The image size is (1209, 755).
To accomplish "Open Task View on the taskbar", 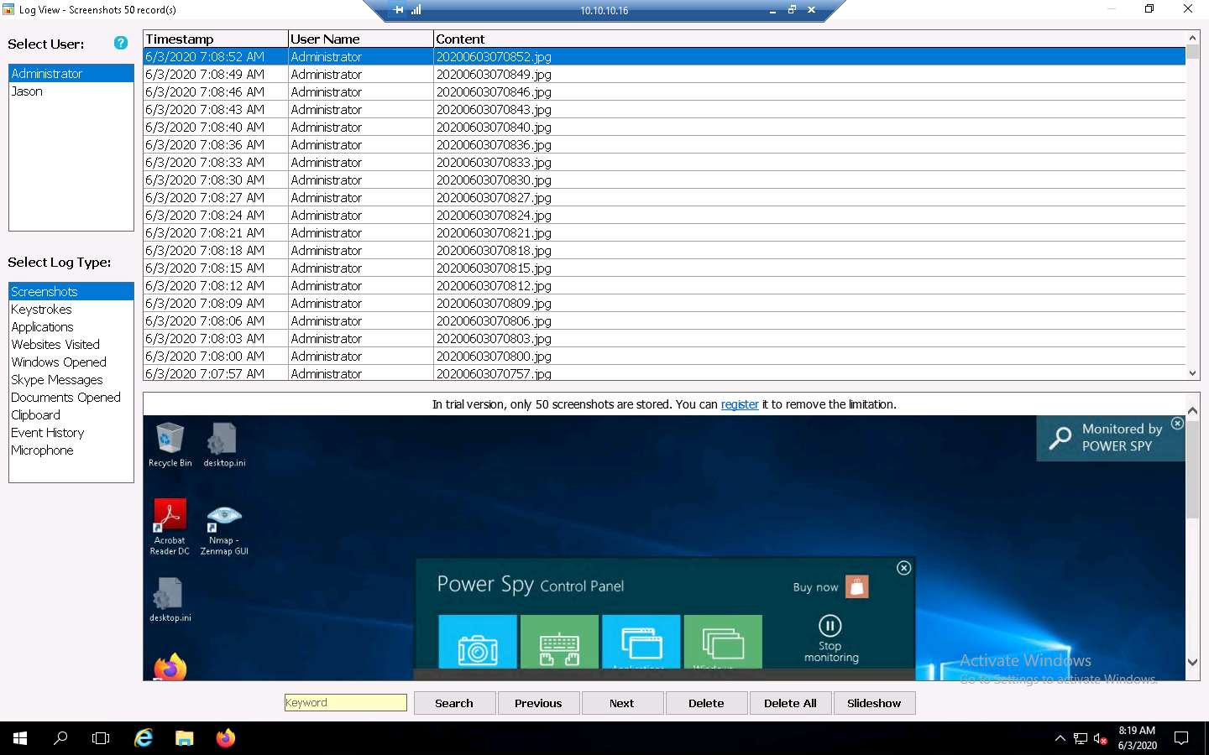I will [x=101, y=738].
